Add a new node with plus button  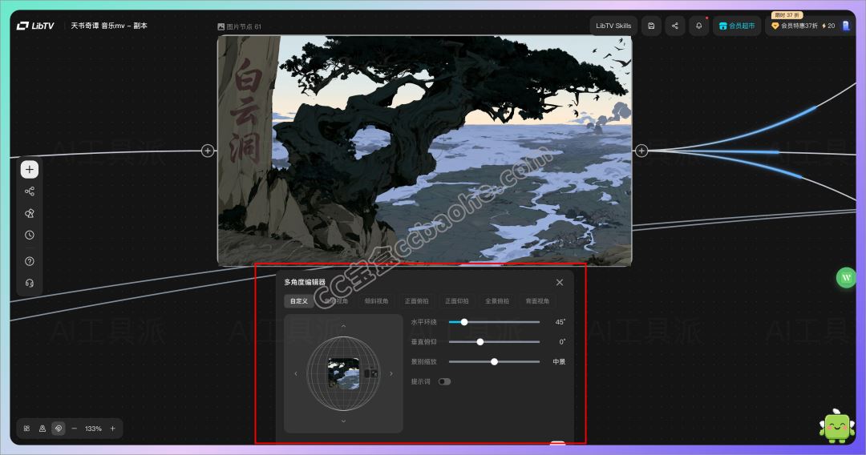coord(30,169)
